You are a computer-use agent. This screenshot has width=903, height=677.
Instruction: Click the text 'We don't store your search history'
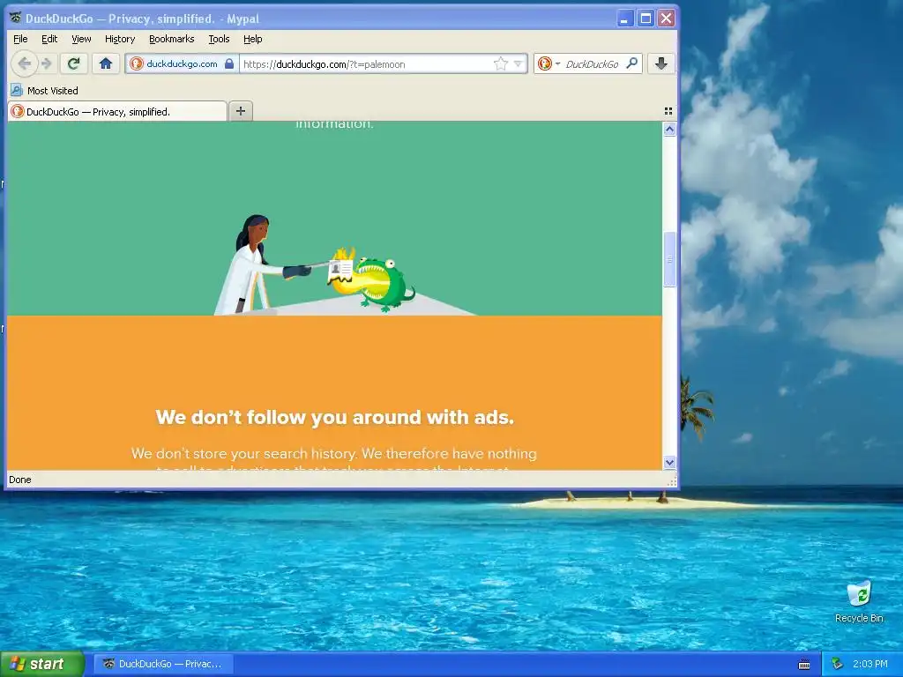coord(244,454)
